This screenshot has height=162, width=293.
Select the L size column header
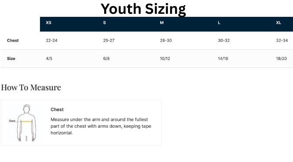tap(219, 23)
